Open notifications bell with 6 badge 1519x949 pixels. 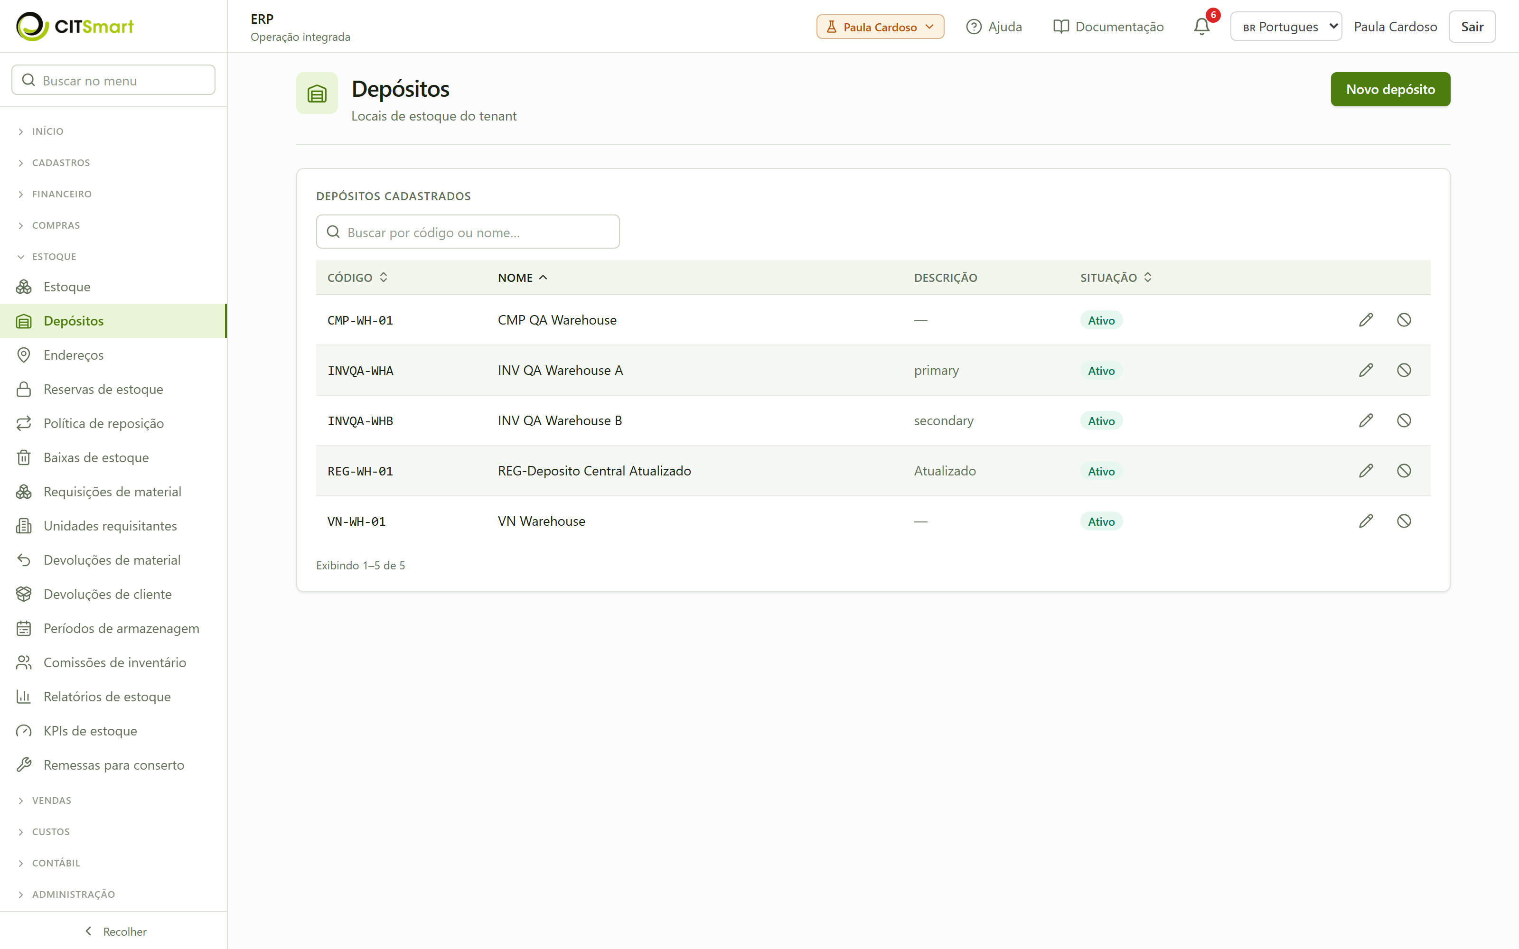[x=1202, y=27]
